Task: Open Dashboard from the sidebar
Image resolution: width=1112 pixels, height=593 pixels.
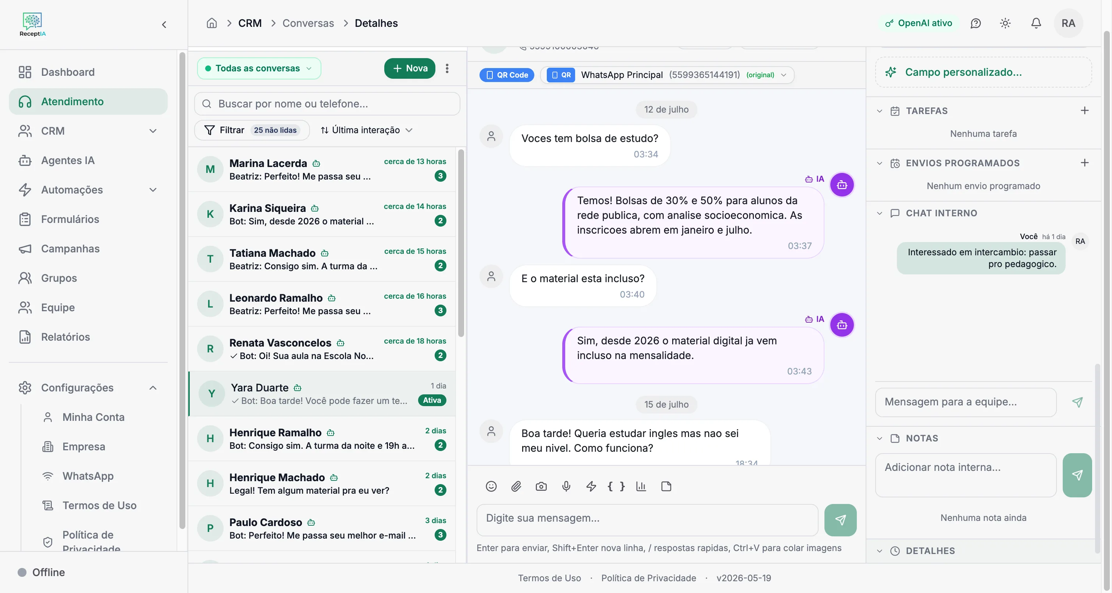Action: click(88, 72)
